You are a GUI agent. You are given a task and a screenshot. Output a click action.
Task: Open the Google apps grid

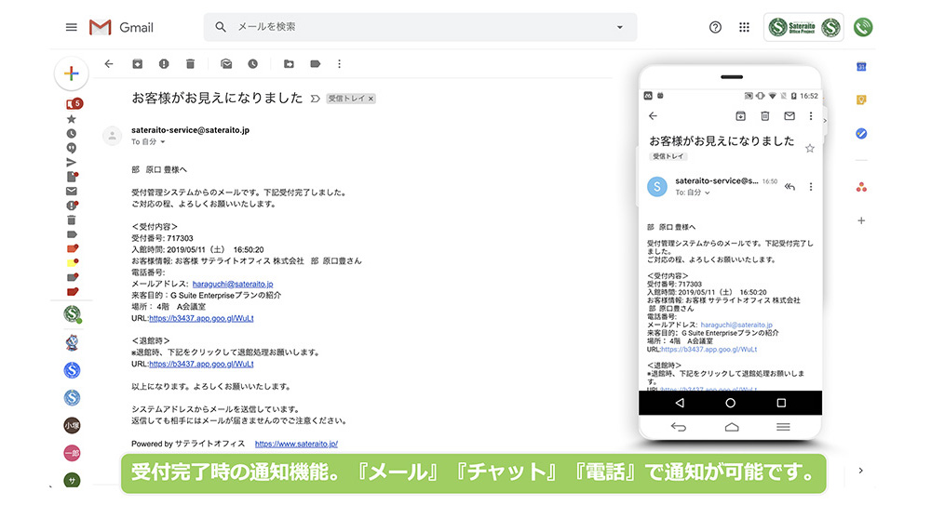(x=744, y=27)
